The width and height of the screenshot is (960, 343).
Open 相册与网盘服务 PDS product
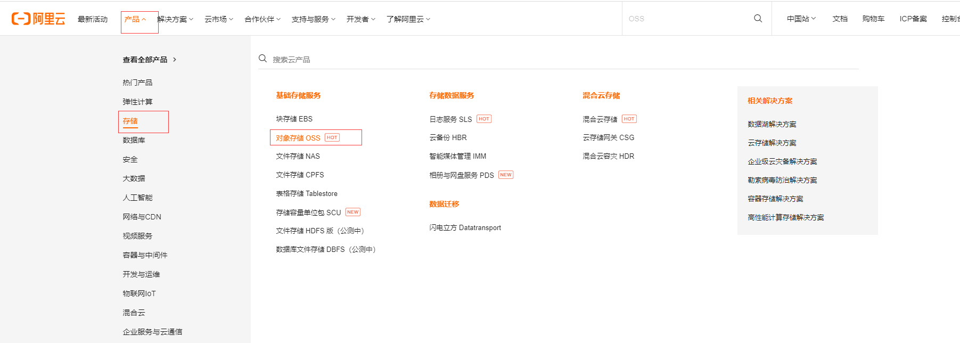[462, 175]
